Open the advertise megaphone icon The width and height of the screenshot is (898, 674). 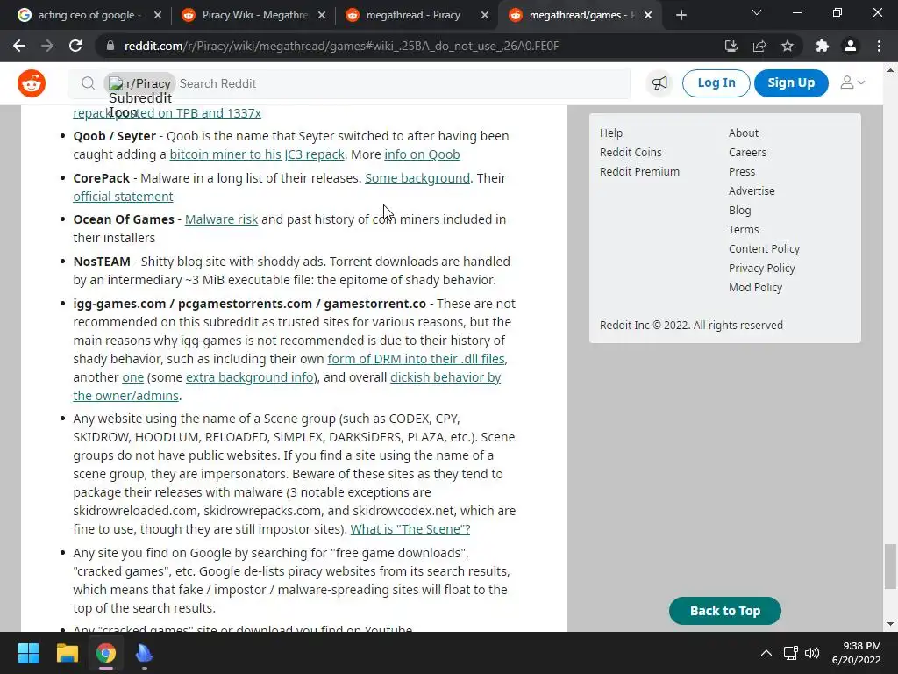(659, 83)
